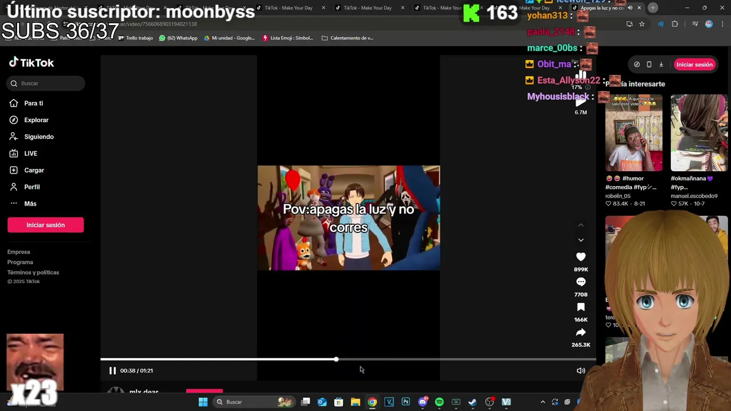Show hidden system tray icons
731x411 pixels.
[x=543, y=402]
